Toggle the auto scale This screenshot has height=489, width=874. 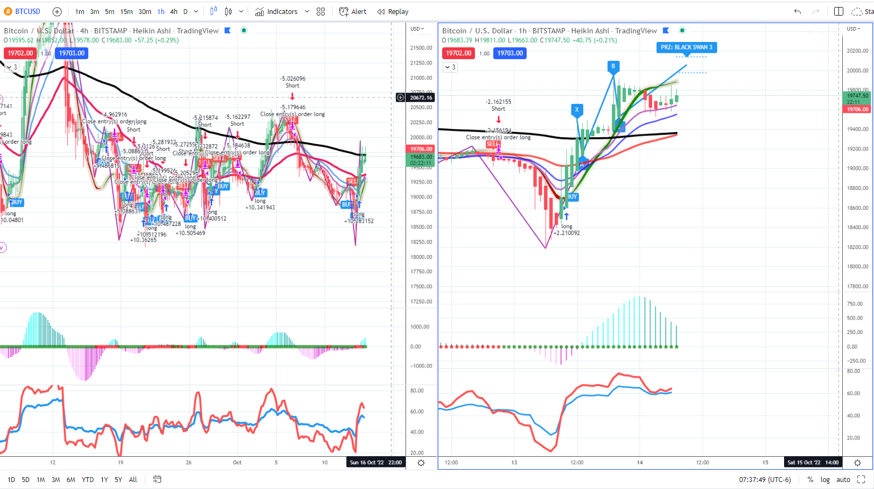pos(843,479)
